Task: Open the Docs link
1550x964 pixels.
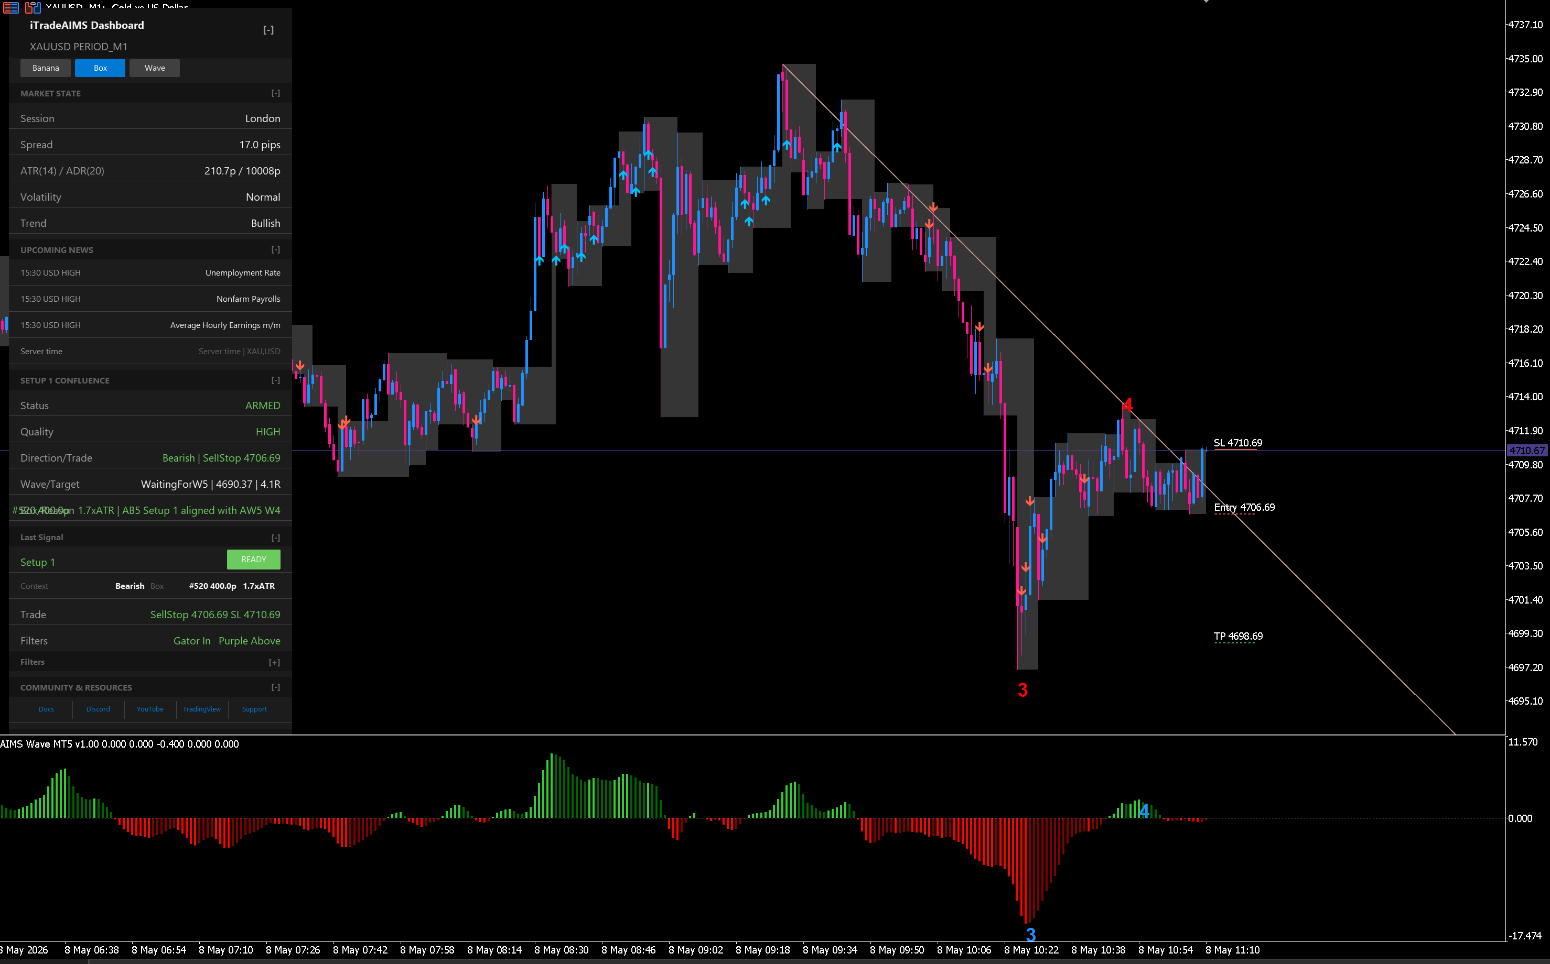Action: (46, 709)
